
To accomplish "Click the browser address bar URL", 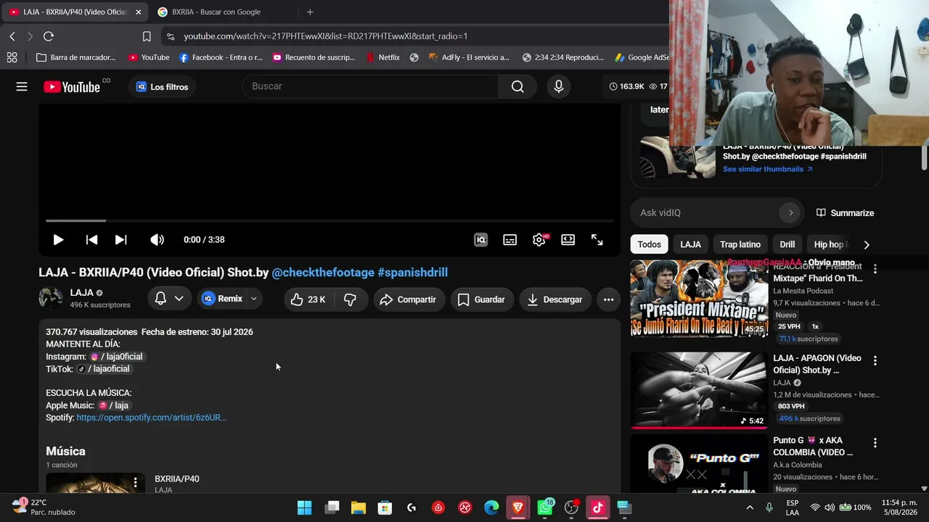I will point(325,36).
